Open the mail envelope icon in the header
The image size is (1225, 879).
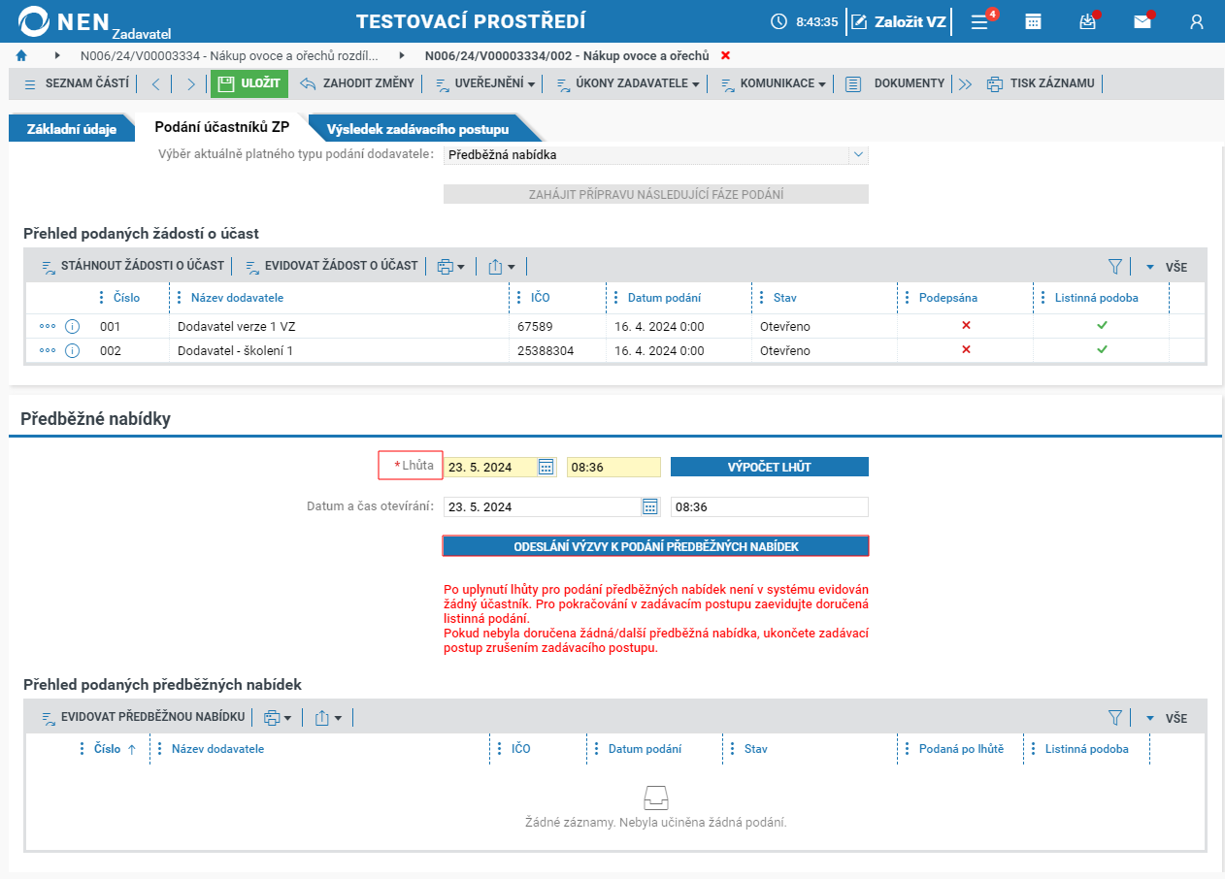pos(1142,21)
